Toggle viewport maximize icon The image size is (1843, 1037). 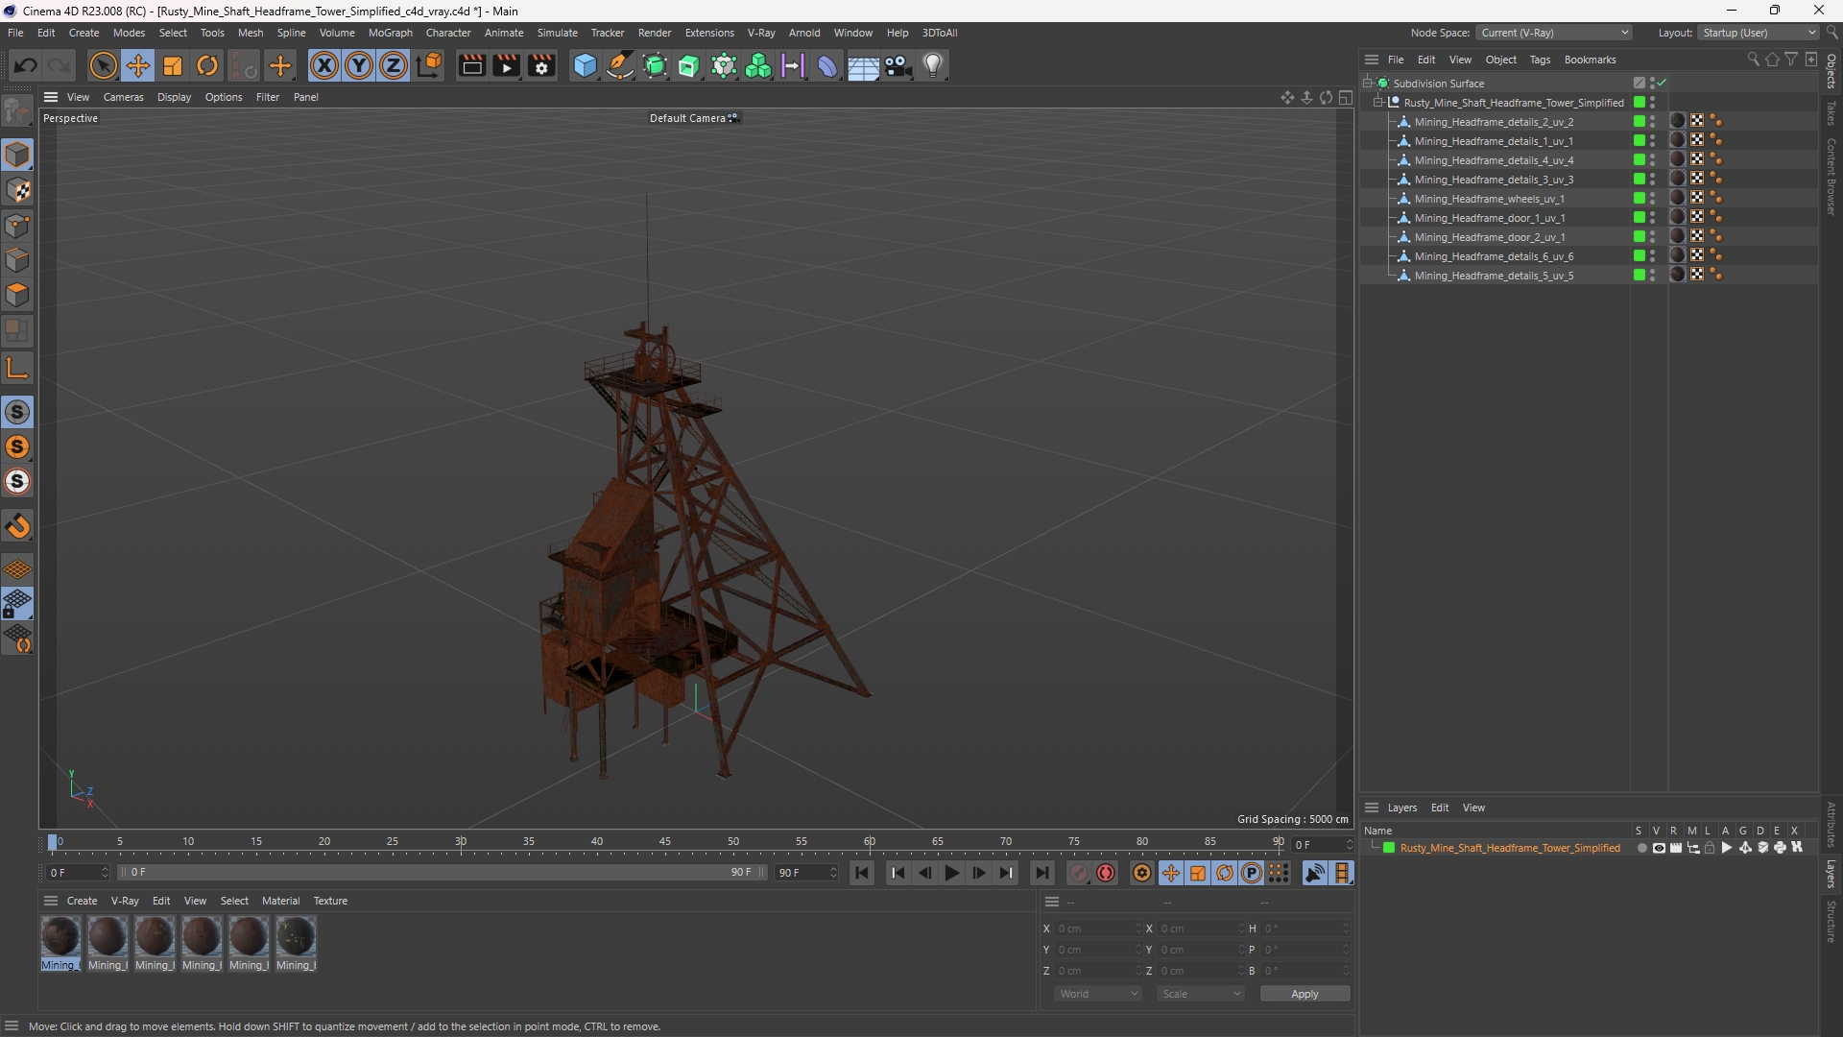(1346, 97)
